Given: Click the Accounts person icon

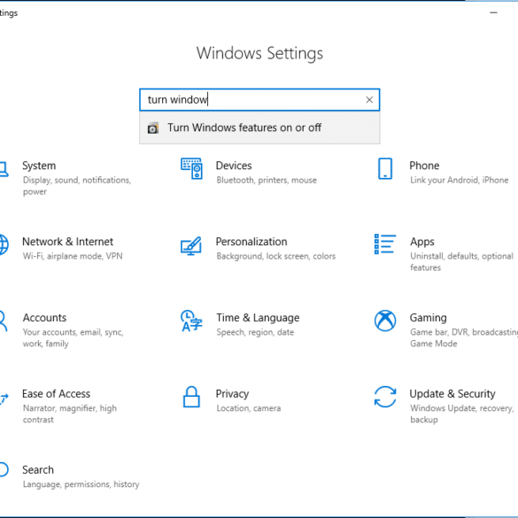Looking at the screenshot, I should click(3, 321).
